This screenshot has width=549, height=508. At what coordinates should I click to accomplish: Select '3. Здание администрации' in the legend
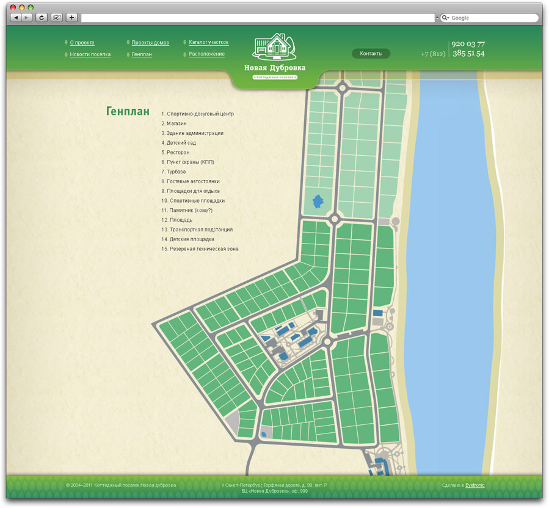pyautogui.click(x=192, y=133)
